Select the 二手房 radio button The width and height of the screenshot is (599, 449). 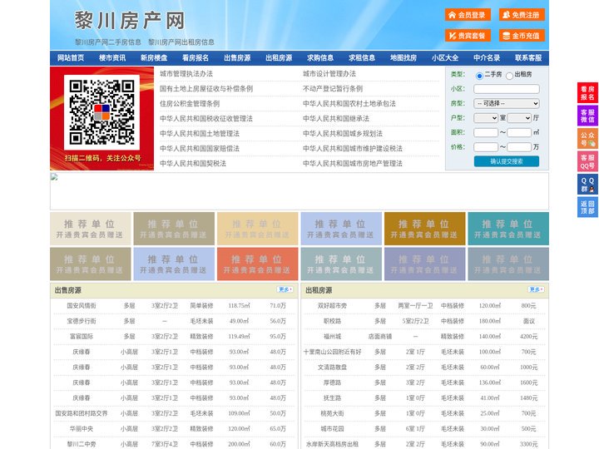tap(479, 76)
